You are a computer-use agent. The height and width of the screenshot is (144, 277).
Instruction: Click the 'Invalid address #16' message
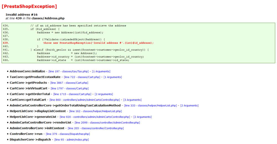[x=22, y=14]
